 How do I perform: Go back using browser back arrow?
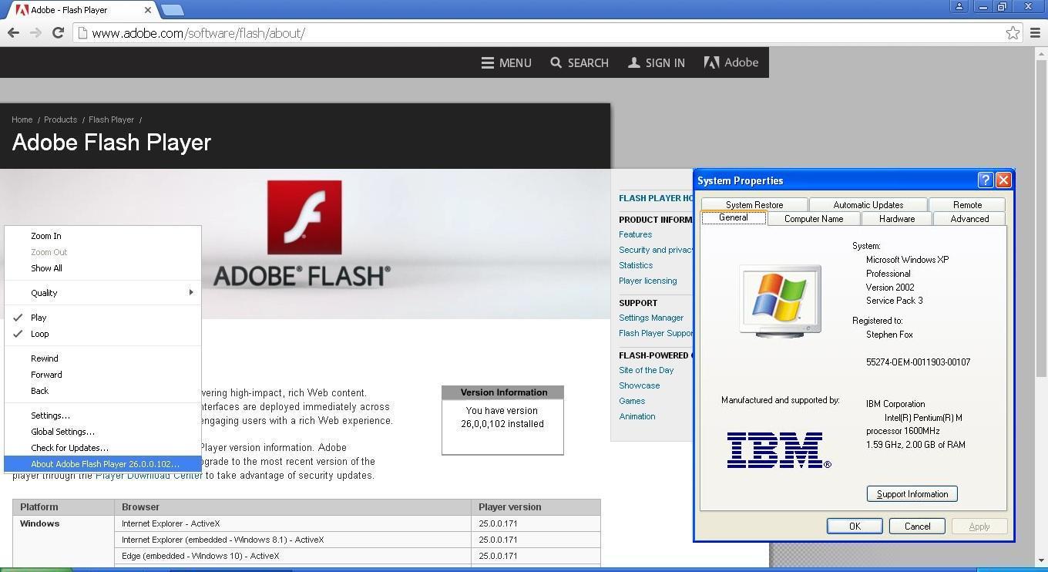tap(12, 32)
